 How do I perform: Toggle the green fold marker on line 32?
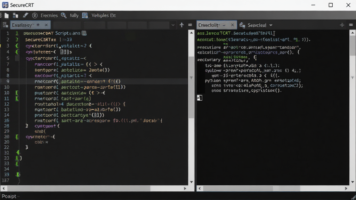click(x=18, y=152)
